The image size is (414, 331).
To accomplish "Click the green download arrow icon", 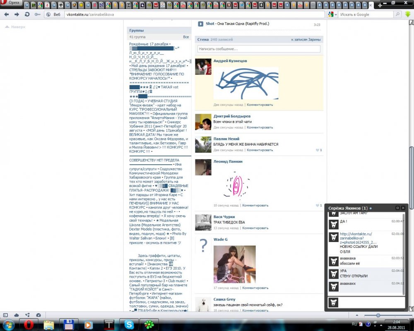I will click(x=408, y=14).
